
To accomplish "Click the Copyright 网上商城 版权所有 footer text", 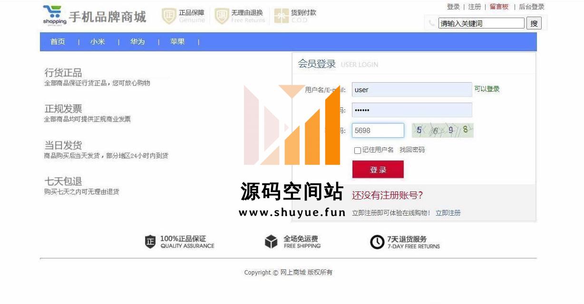I will coord(288,273).
